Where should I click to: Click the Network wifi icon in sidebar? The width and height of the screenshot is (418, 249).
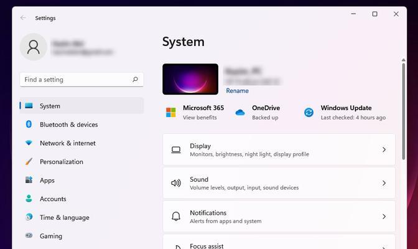click(29, 143)
